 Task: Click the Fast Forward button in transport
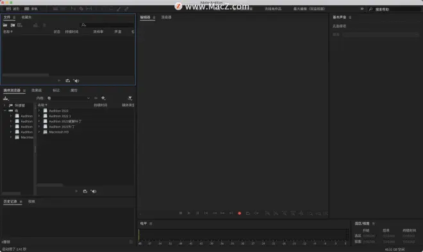222,213
